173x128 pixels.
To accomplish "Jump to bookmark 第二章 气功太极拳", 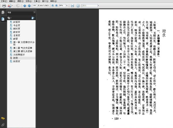I will tap(23, 48).
